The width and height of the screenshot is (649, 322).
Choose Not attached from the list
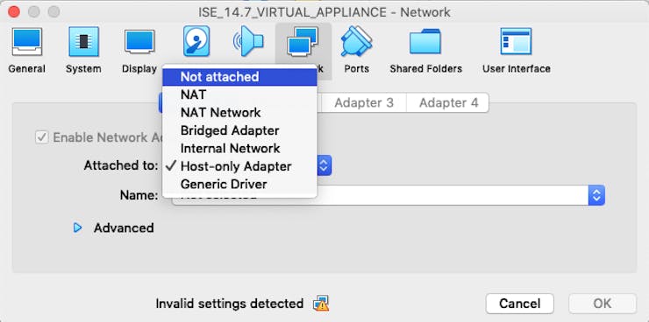tap(239, 77)
